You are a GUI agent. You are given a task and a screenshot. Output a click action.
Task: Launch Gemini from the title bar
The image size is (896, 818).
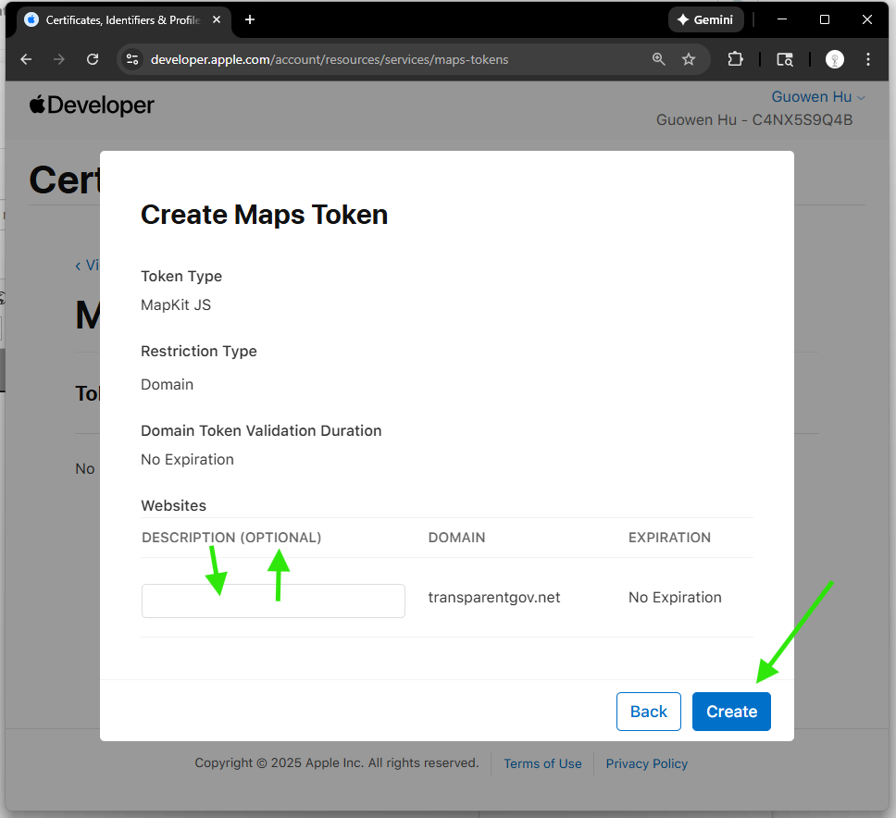tap(705, 19)
